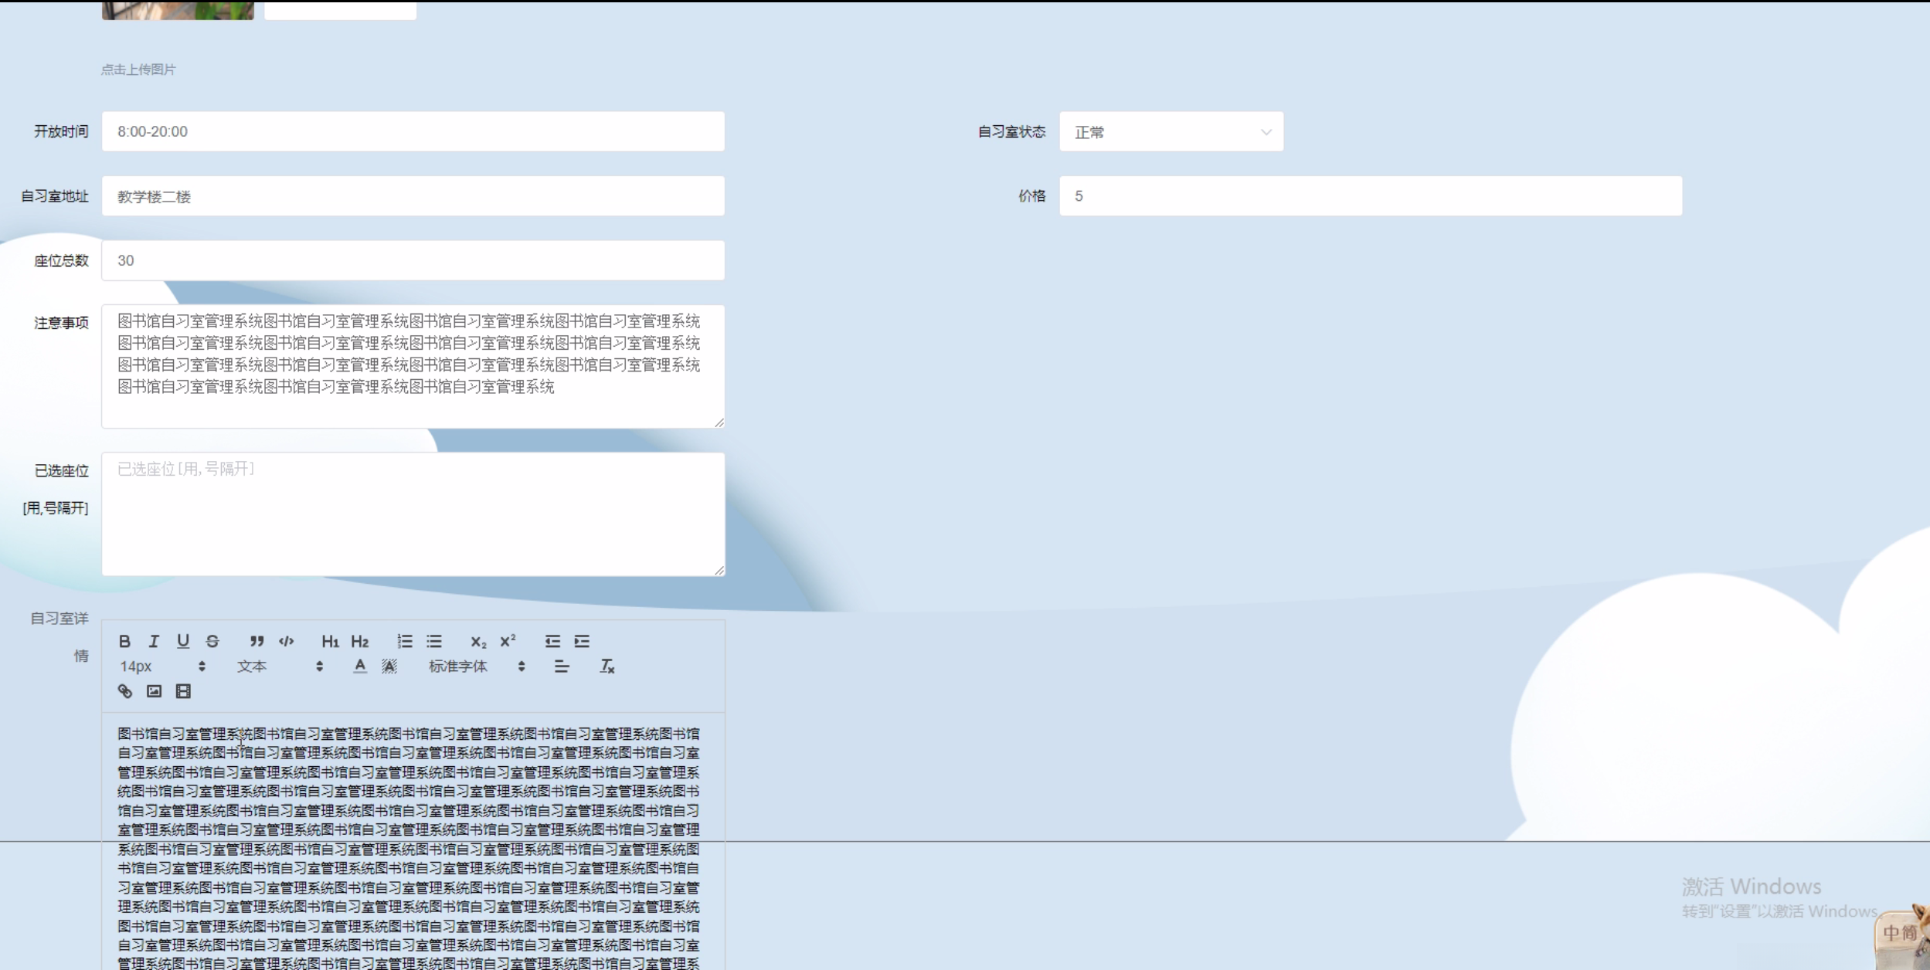The image size is (1930, 970).
Task: Create a bulleted list
Action: pyautogui.click(x=434, y=641)
